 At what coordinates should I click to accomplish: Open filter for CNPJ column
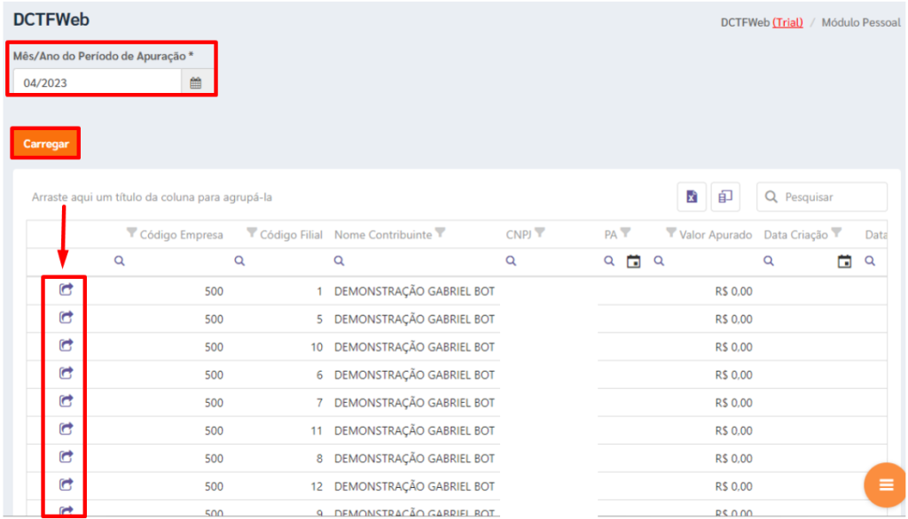[x=540, y=233]
